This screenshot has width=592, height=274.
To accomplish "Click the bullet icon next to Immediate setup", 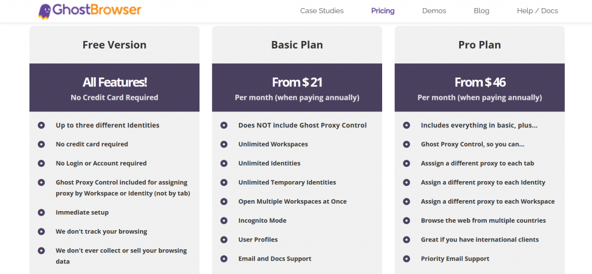I will click(x=41, y=212).
